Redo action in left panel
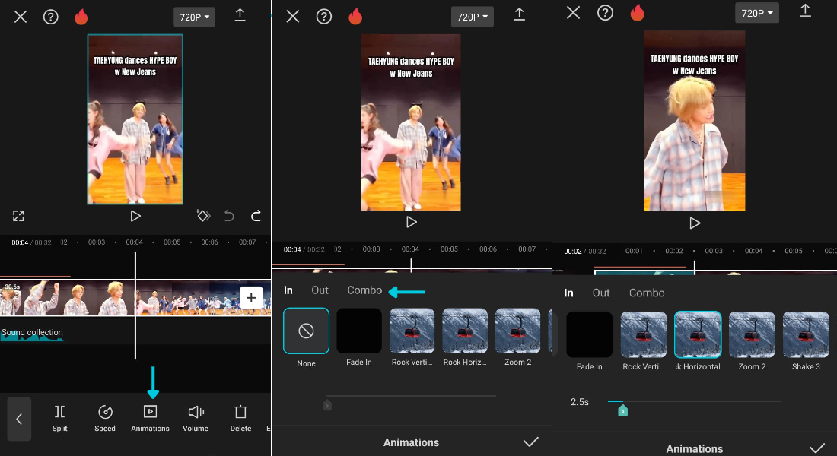 [256, 216]
